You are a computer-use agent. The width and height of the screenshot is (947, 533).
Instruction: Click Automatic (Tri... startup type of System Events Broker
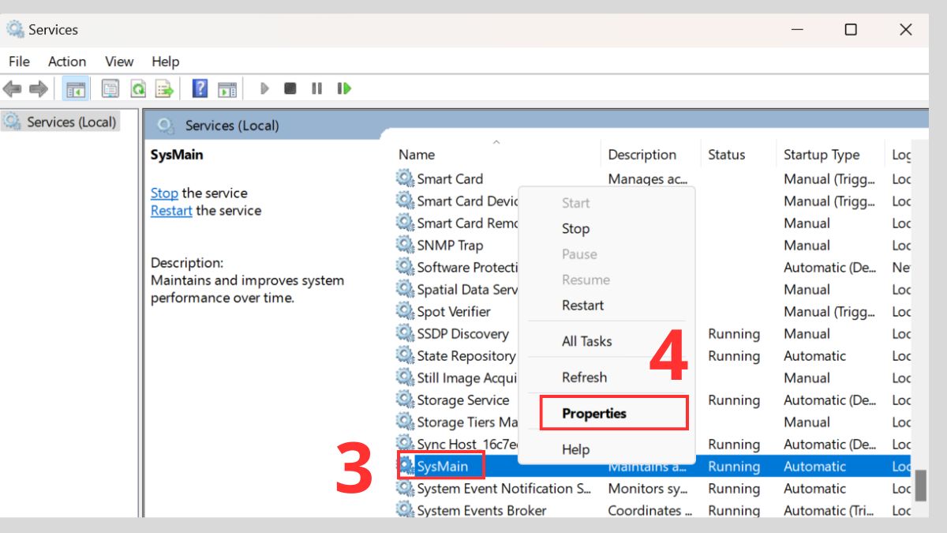coord(829,510)
